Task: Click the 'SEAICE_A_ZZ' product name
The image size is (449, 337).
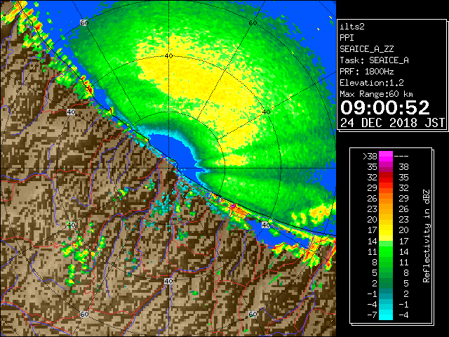Action: (x=366, y=49)
